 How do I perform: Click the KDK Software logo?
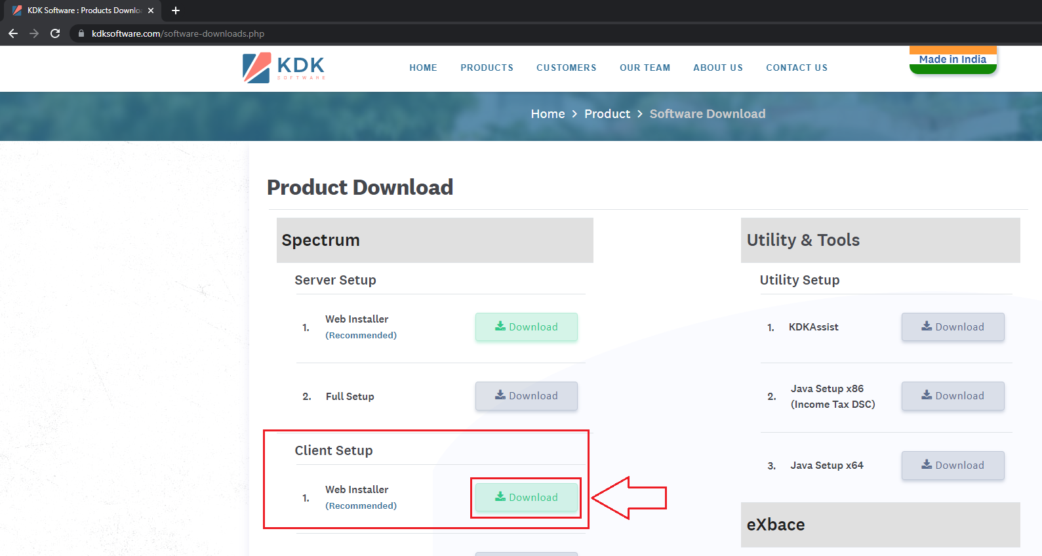[284, 68]
